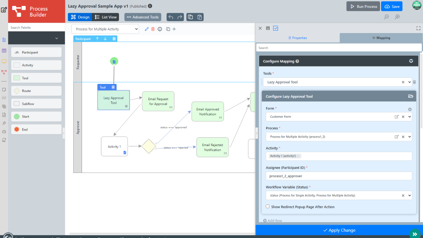Click the Run Process button
Screen dimensions: 423x238
point(363,6)
